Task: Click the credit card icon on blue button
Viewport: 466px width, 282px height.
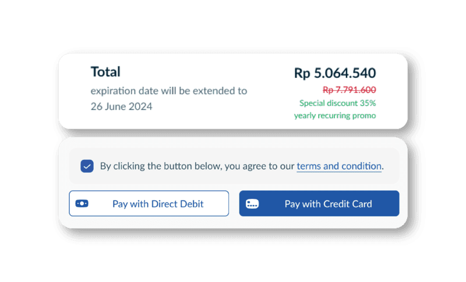Action: [x=252, y=204]
